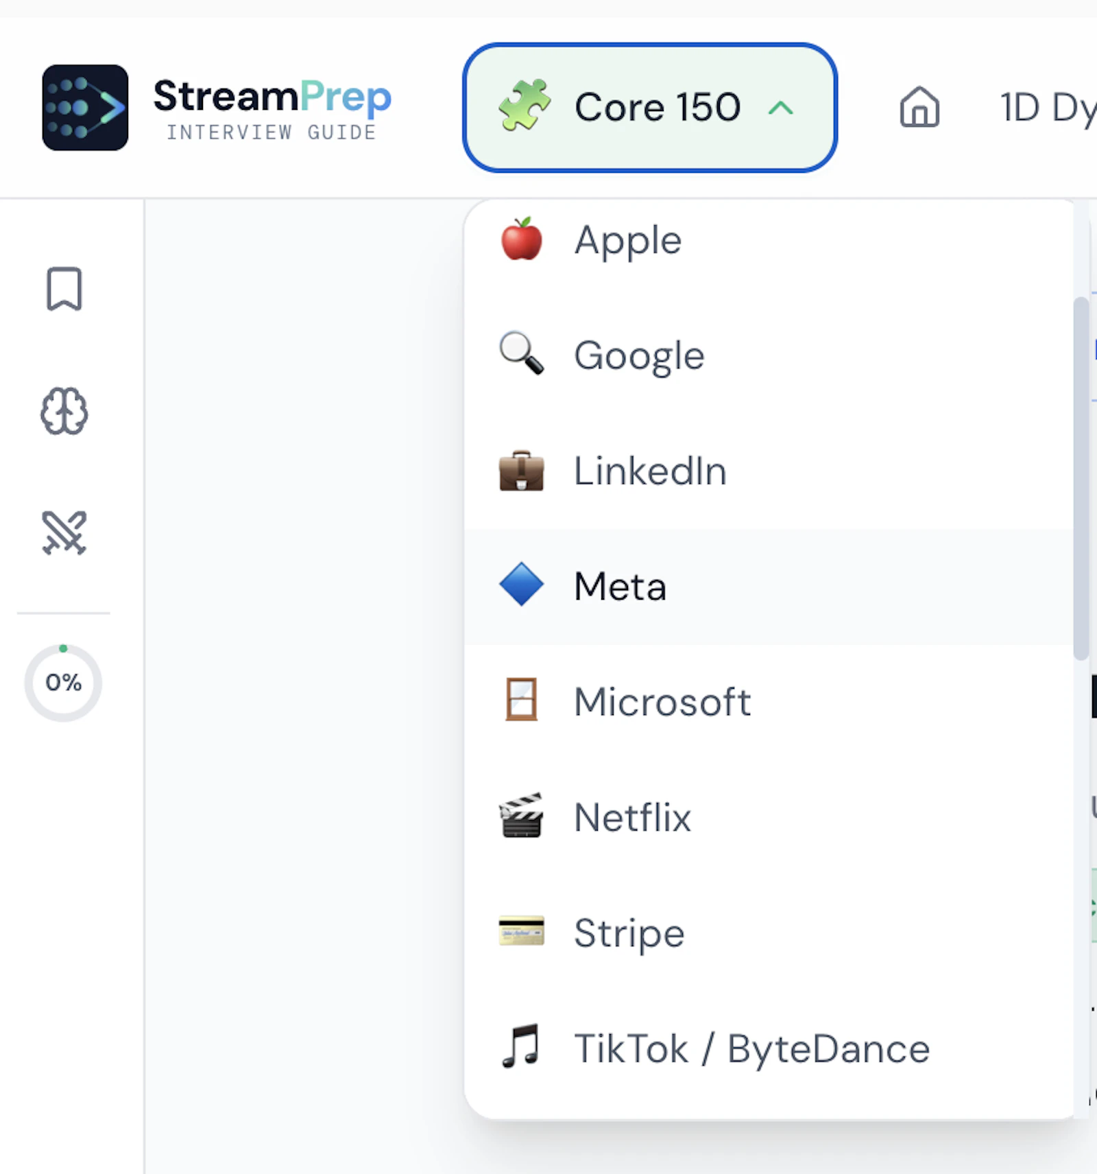Screen dimensions: 1097x1174
Task: Click the window icon beside Microsoft
Action: coord(522,700)
